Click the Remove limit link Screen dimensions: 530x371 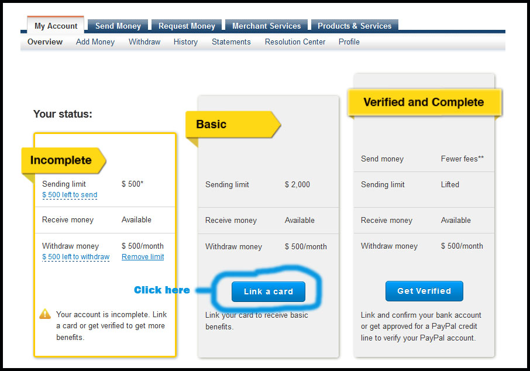(143, 257)
